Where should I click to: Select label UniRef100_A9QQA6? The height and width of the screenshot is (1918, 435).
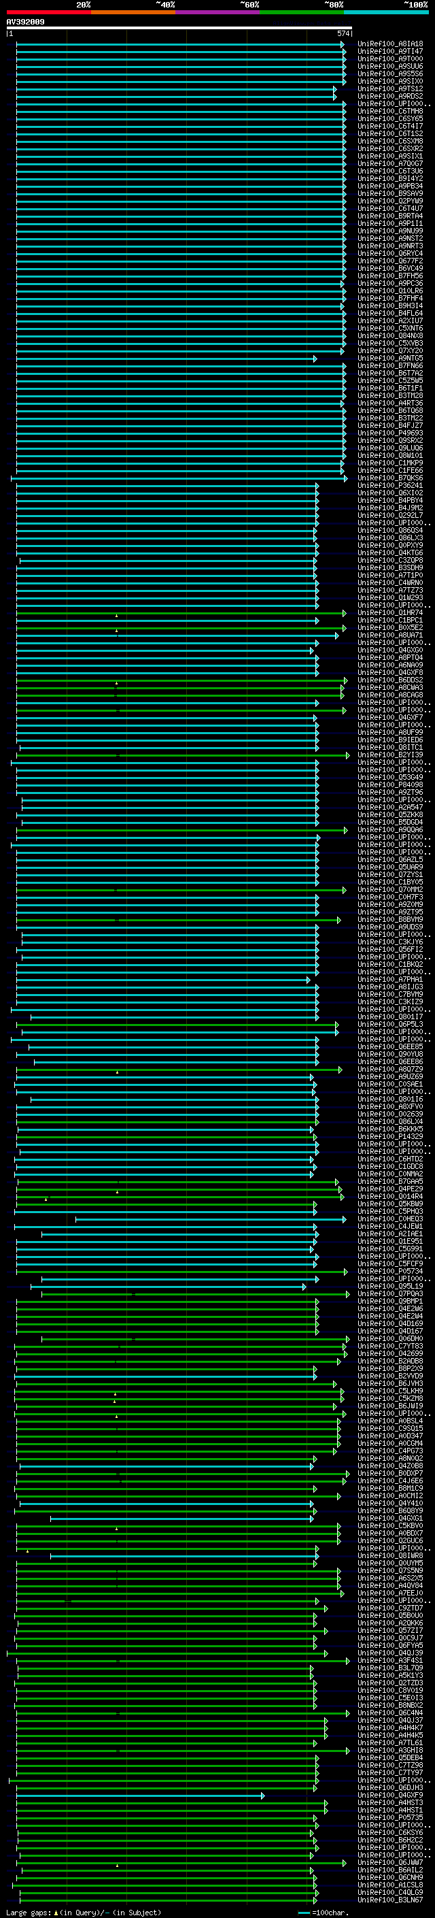click(x=390, y=829)
